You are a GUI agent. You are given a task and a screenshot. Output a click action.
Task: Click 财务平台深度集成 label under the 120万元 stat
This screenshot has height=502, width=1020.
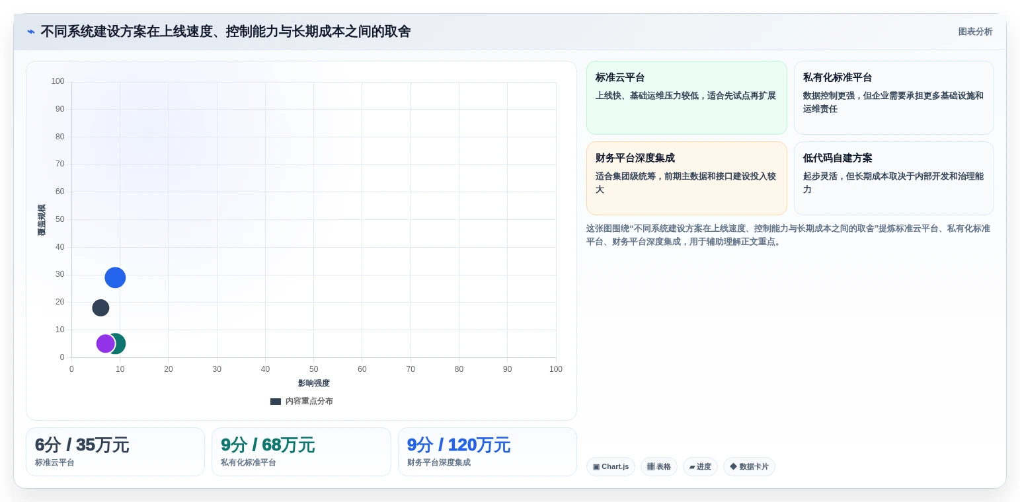[439, 462]
